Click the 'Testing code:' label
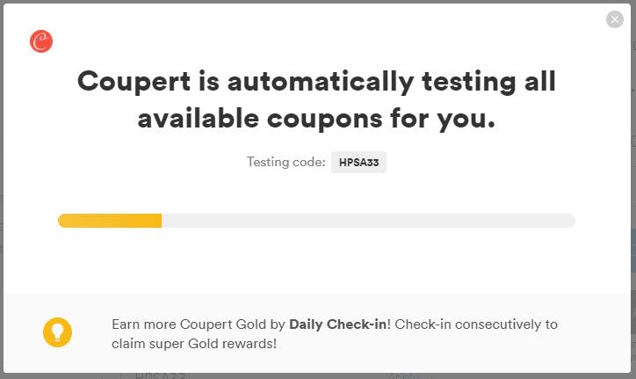This screenshot has width=636, height=379. [x=286, y=162]
